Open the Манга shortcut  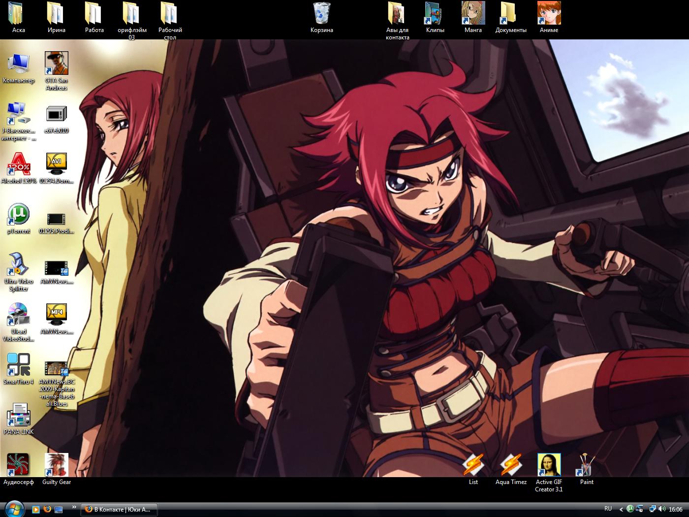click(x=473, y=17)
